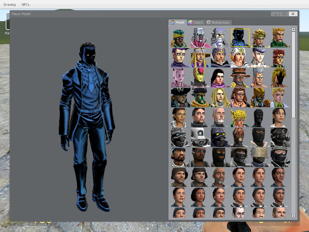The width and height of the screenshot is (309, 232).
Task: Pick the gold-helmeted grey-faced model
Action: (260, 98)
